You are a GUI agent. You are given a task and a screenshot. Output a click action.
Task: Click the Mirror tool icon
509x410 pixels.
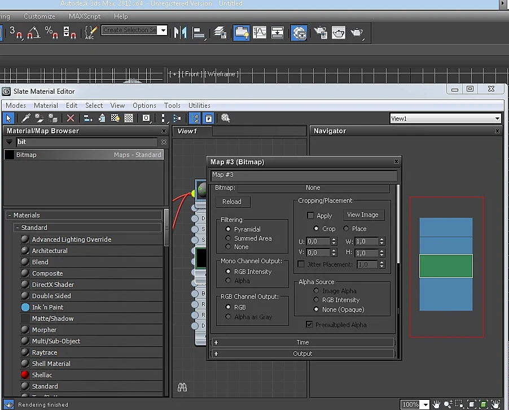180,33
